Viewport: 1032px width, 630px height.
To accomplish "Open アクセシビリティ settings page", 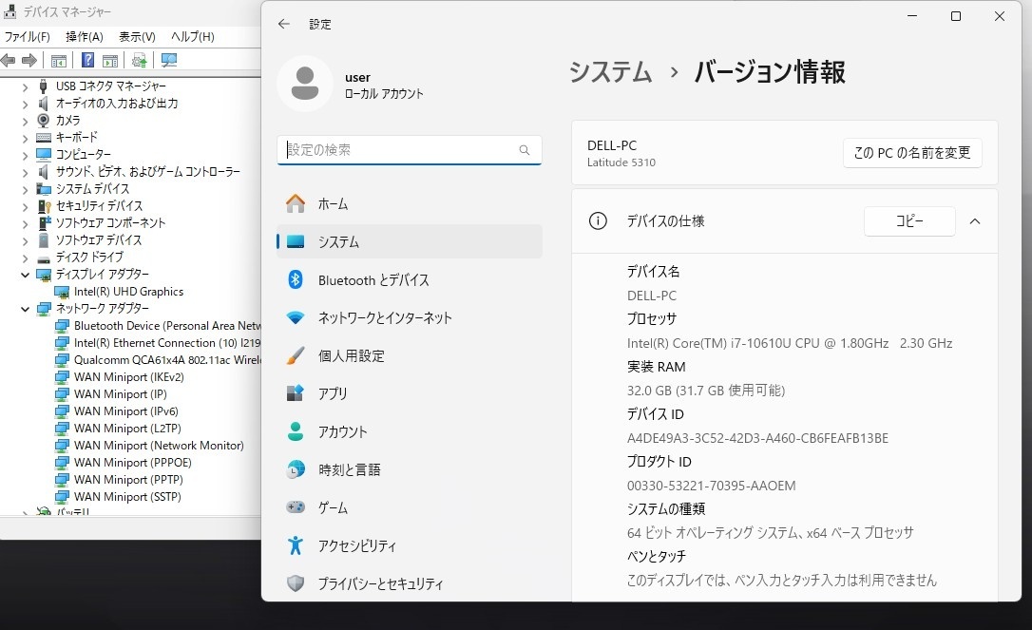I will click(x=410, y=545).
